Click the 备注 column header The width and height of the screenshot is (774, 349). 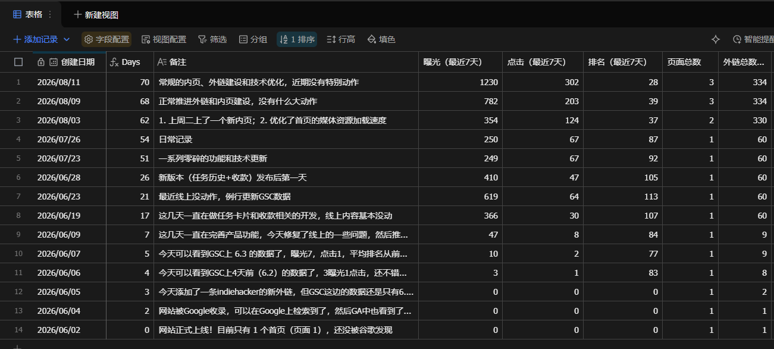286,62
